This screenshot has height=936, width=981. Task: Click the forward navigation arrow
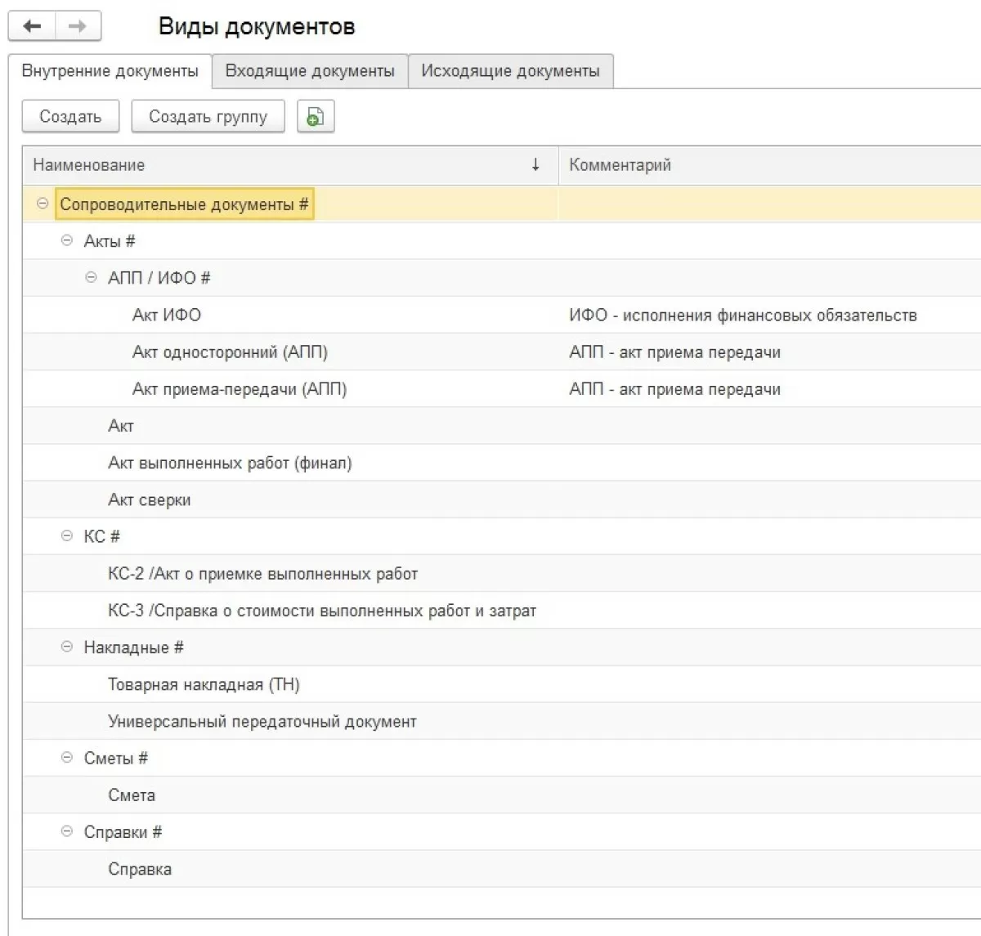(78, 26)
